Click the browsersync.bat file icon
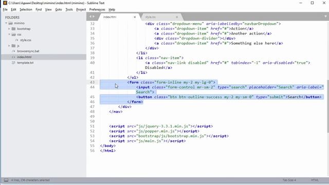The width and height of the screenshot is (329, 185). [x=13, y=51]
